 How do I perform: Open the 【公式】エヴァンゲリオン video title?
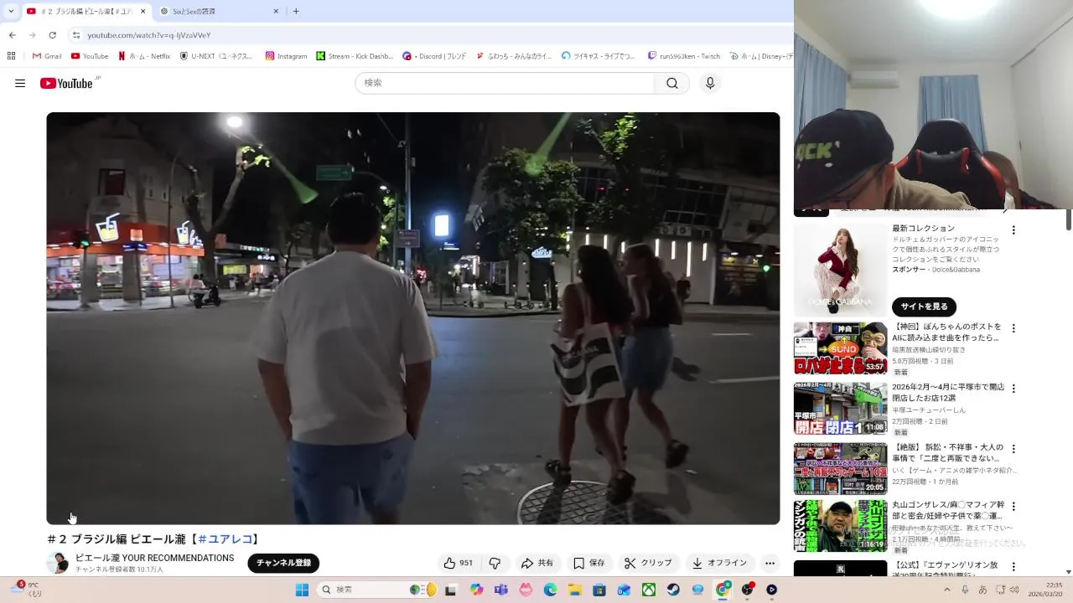(946, 570)
